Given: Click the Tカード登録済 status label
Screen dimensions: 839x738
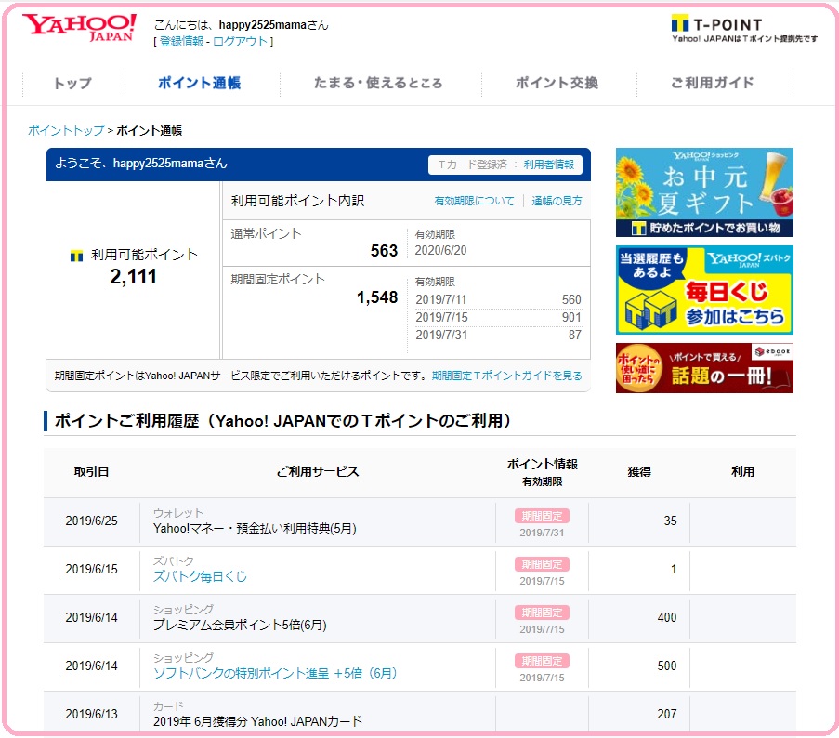Looking at the screenshot, I should [472, 165].
